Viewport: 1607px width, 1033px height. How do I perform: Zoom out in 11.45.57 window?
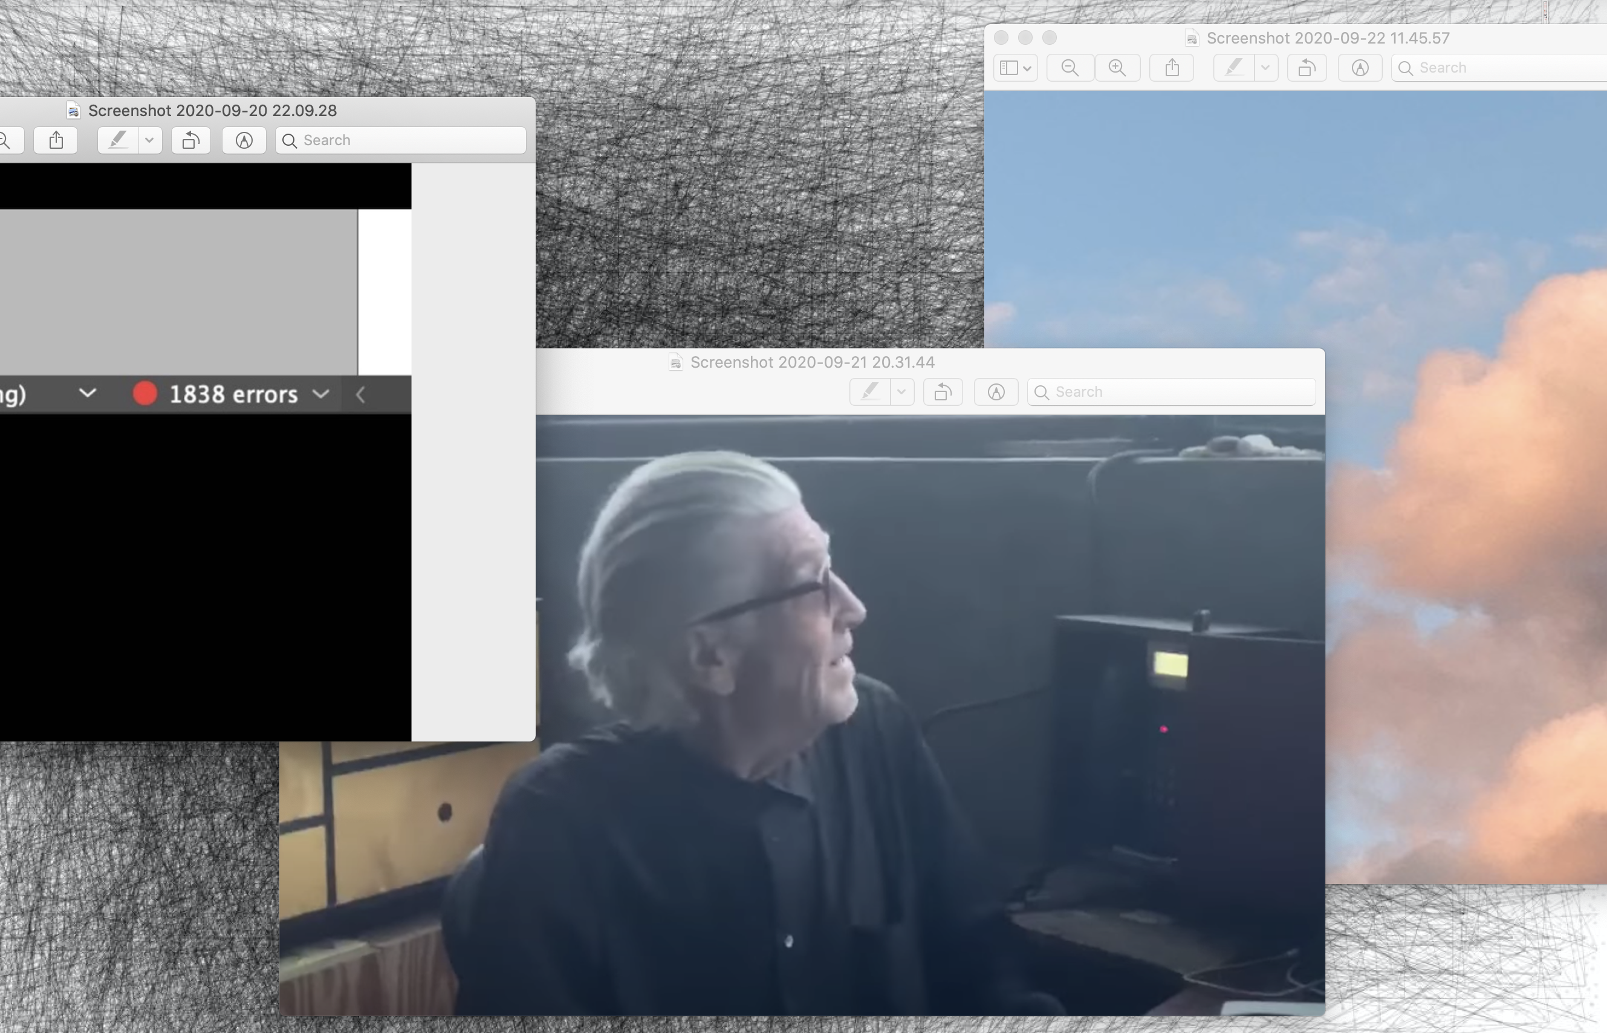pyautogui.click(x=1070, y=68)
